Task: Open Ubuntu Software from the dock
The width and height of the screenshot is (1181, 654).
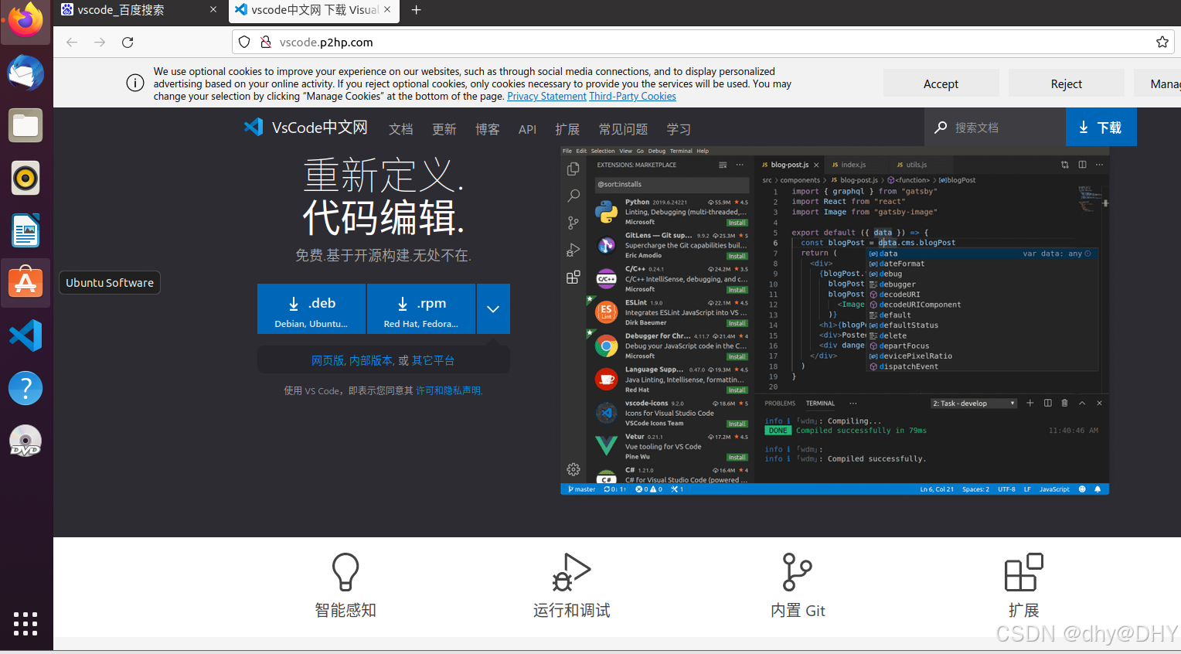Action: (26, 283)
